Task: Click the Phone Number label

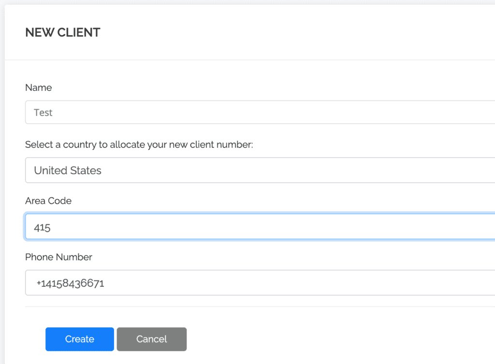Action: pos(58,257)
